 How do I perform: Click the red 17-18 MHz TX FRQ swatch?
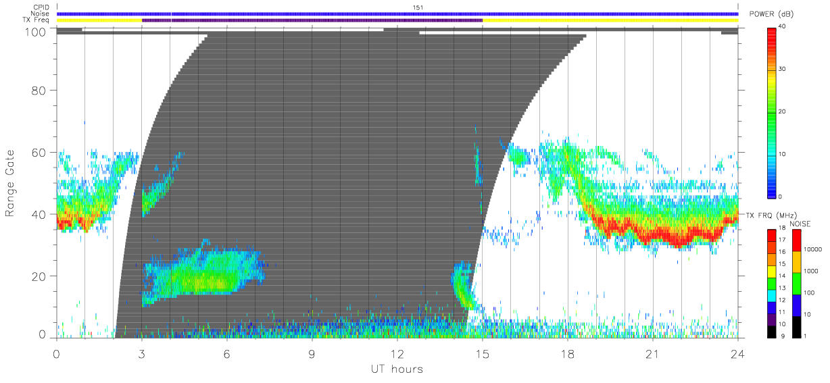[772, 235]
